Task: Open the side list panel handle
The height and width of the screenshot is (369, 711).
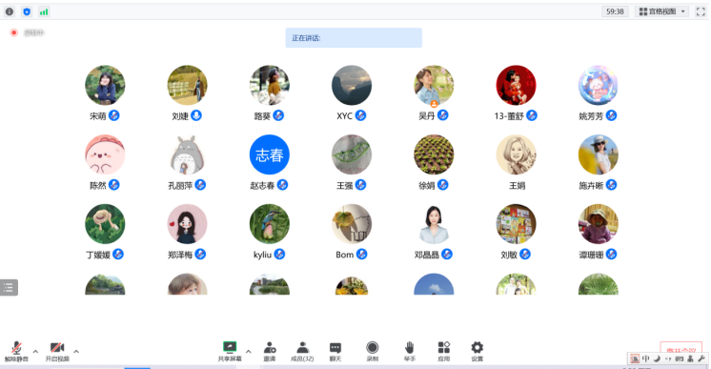Action: [9, 287]
